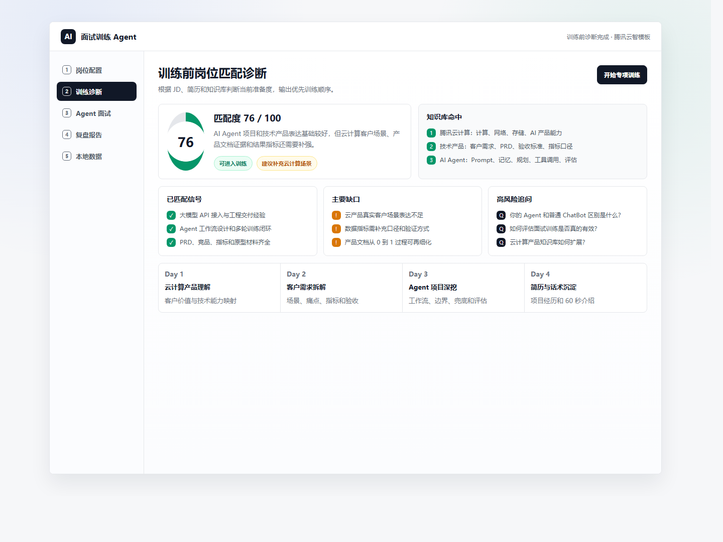Click the AI logo icon in header
This screenshot has width=723, height=542.
(x=68, y=37)
